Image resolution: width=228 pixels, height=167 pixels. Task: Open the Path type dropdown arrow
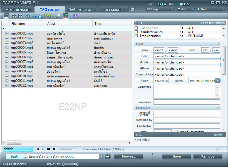(26, 157)
